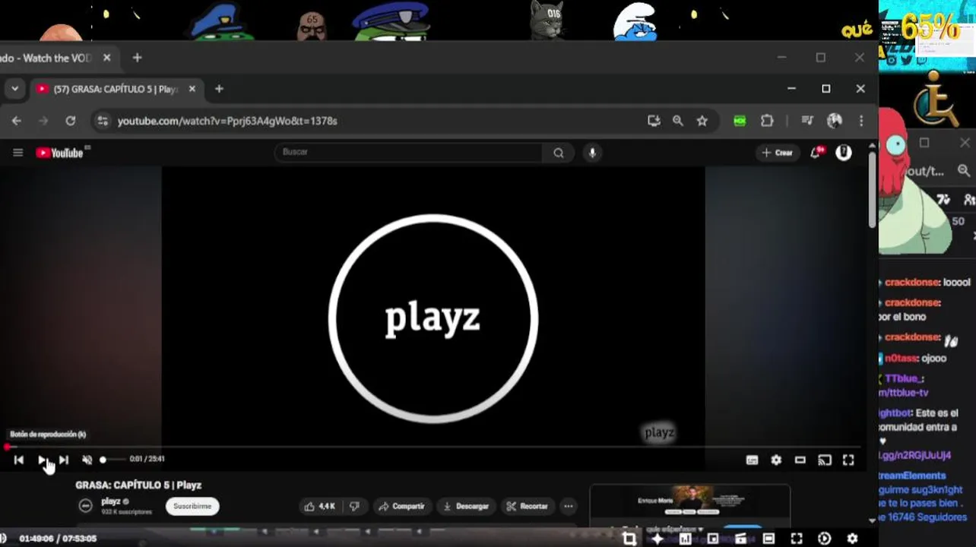Go to the YouTube home logo
This screenshot has height=547, width=976.
[59, 153]
